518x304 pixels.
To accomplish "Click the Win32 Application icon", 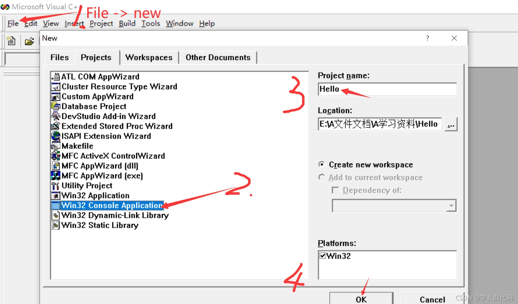I will point(56,196).
